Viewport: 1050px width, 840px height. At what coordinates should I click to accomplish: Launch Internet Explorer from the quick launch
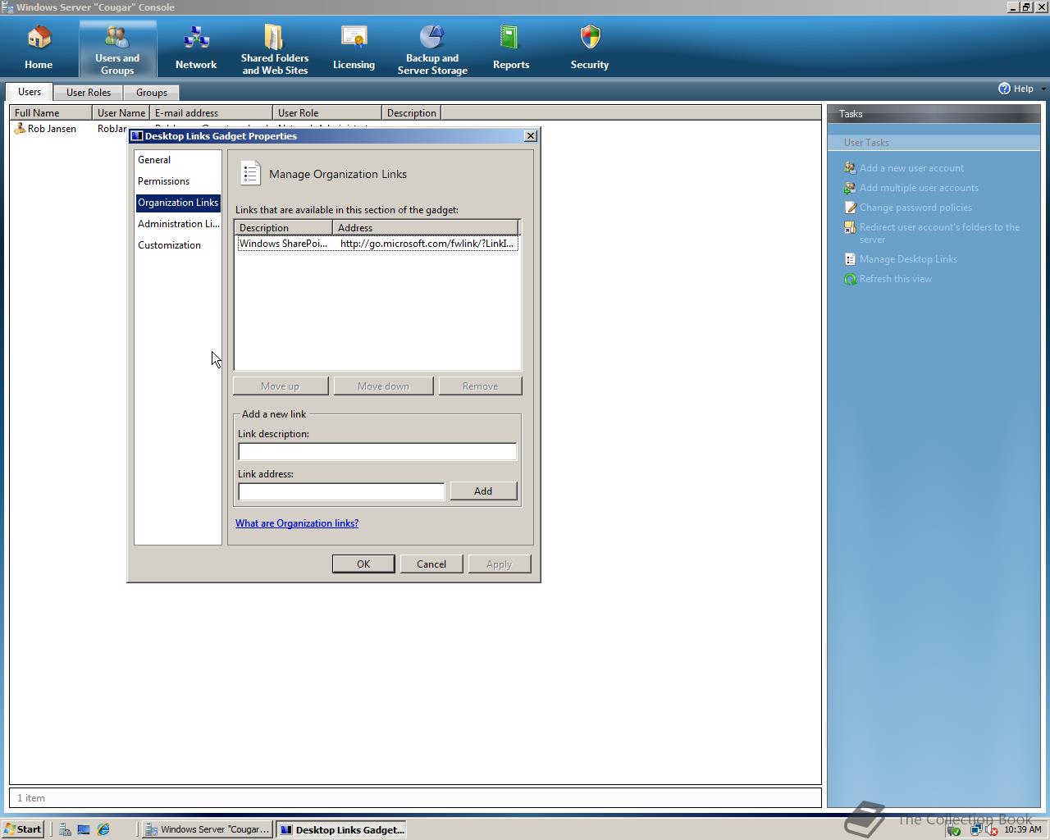(103, 829)
